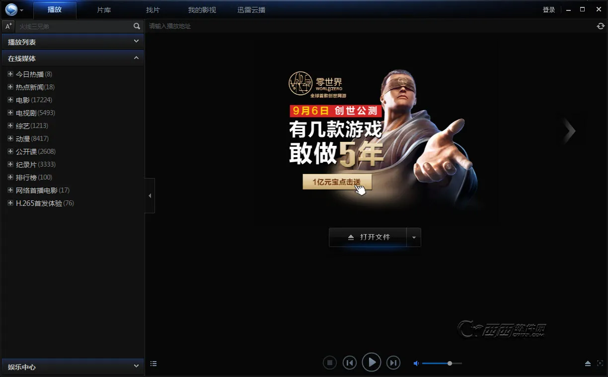The image size is (608, 377).
Task: Open the 迅雷云播 tab
Action: 251,10
